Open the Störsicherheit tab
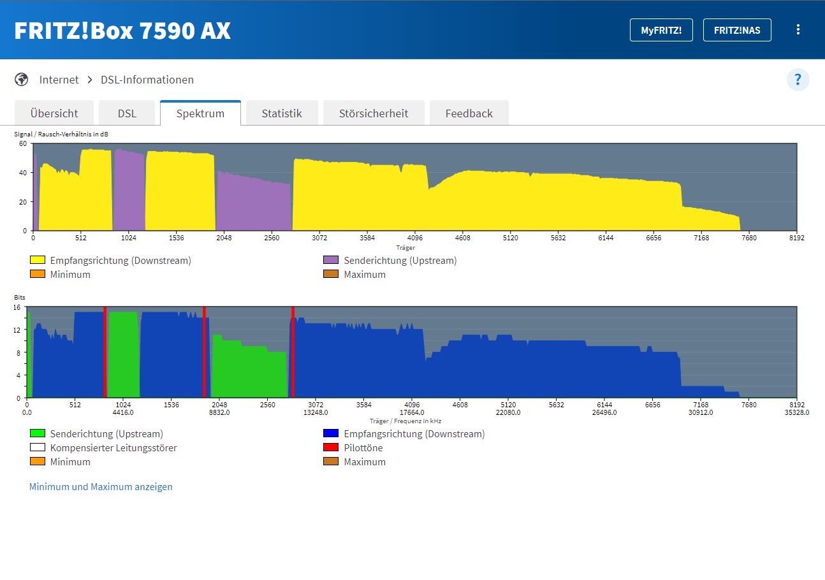The height and width of the screenshot is (580, 825). [x=374, y=113]
